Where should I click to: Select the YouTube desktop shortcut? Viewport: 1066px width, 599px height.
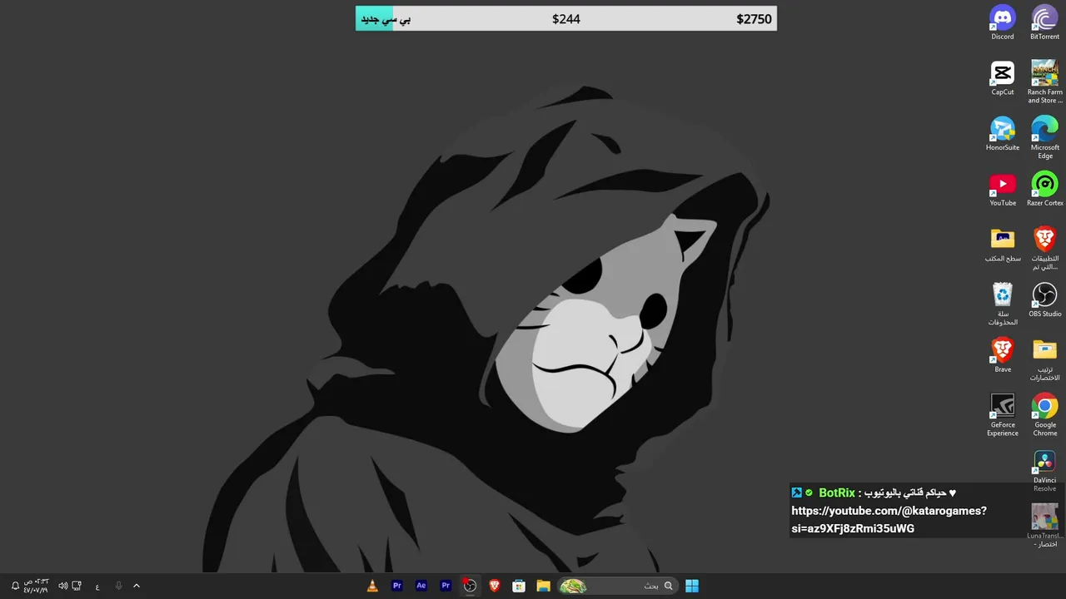coord(1003,190)
